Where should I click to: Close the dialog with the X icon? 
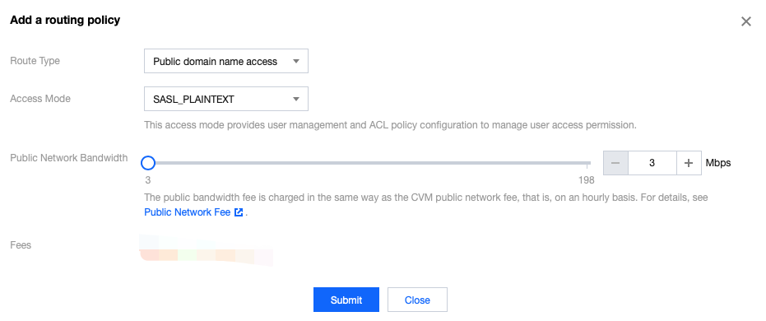coord(746,21)
